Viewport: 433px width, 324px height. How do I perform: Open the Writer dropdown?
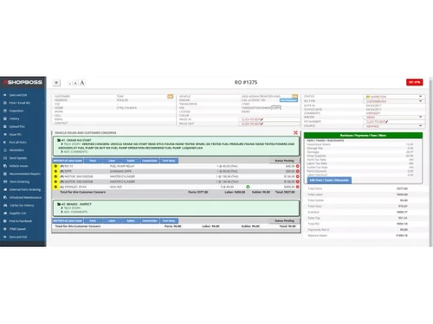pos(394,118)
